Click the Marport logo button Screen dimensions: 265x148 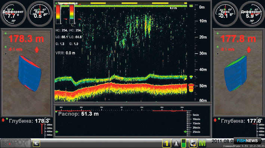coord(15,143)
